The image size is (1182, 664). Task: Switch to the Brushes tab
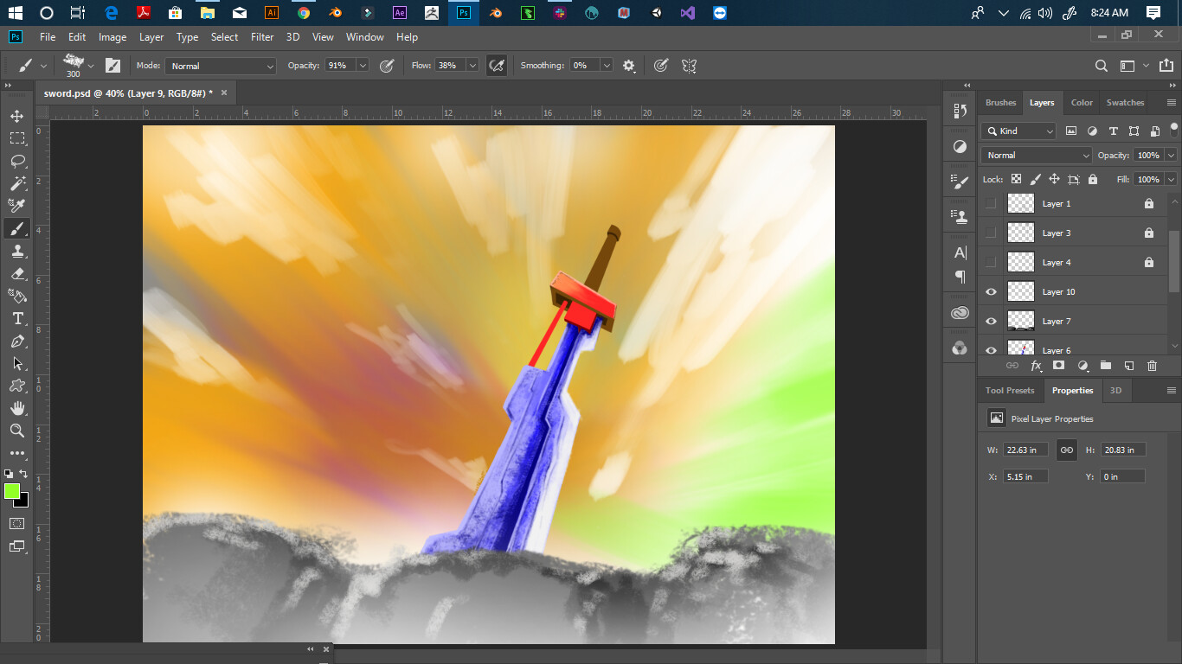[1001, 103]
